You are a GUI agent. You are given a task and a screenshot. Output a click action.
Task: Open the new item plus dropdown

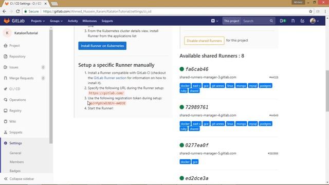pyautogui.click(x=214, y=21)
